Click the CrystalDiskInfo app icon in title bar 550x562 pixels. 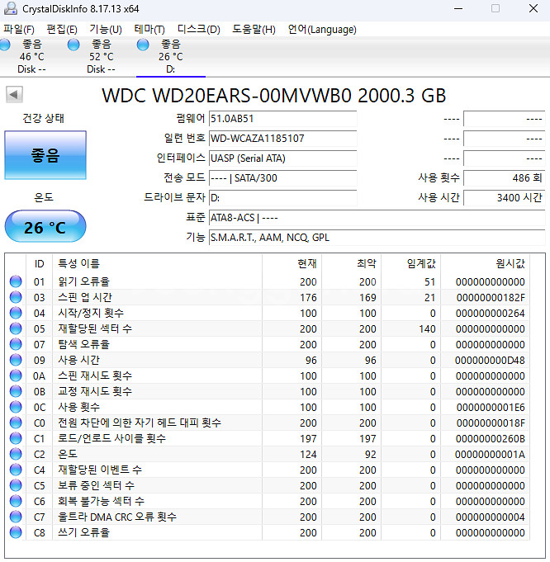pyautogui.click(x=10, y=8)
